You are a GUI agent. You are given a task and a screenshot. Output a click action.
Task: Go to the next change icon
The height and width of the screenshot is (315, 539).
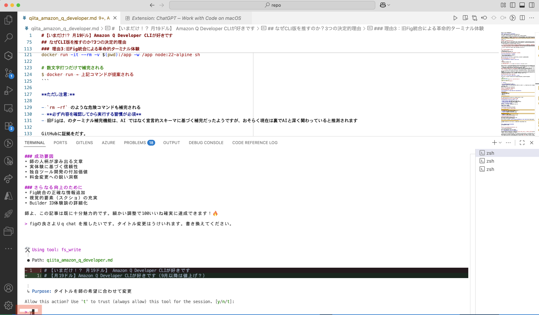click(503, 18)
